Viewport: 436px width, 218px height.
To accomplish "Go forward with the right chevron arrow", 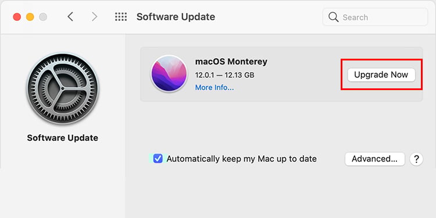I will point(95,17).
